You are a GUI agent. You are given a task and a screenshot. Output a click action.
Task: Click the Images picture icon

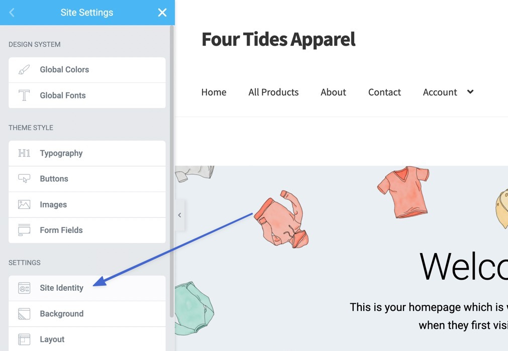pyautogui.click(x=24, y=204)
